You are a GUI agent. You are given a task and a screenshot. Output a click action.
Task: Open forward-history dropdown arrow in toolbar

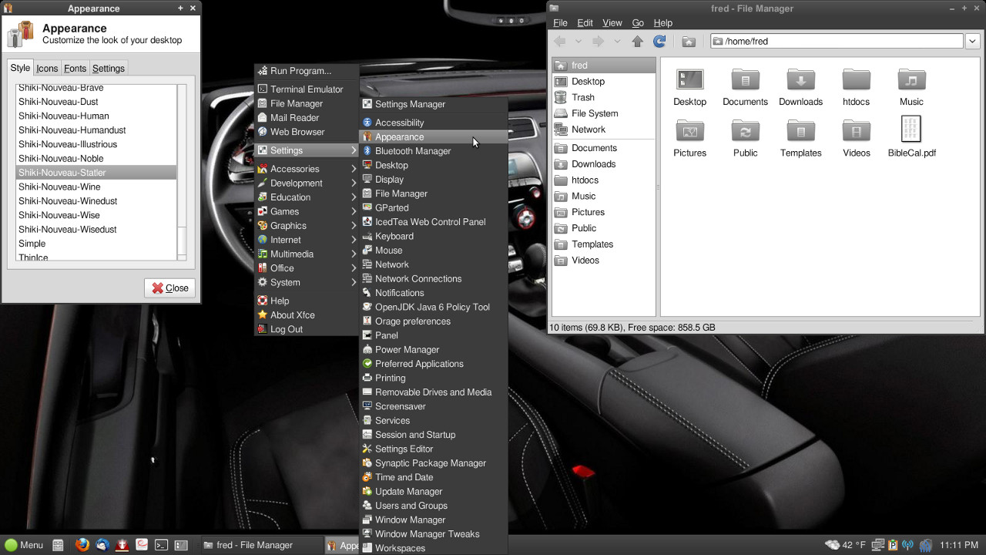coord(617,42)
